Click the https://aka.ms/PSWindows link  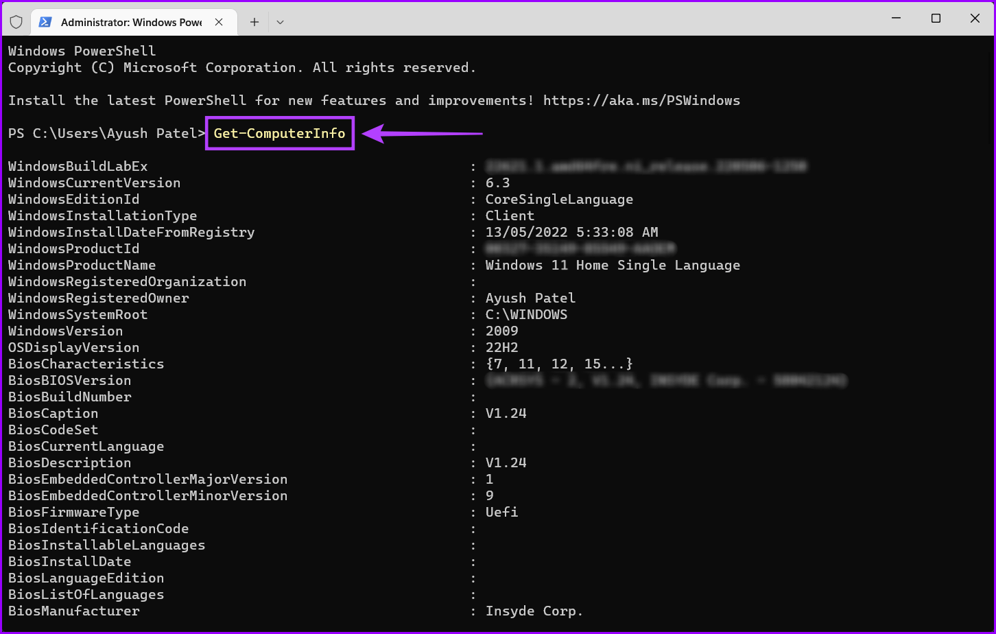click(x=641, y=100)
